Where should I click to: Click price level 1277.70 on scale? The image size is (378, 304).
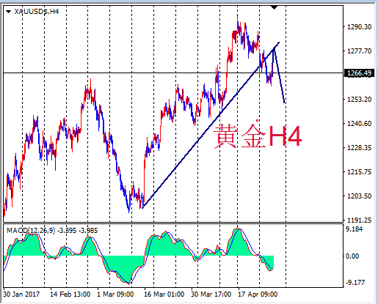tap(359, 51)
